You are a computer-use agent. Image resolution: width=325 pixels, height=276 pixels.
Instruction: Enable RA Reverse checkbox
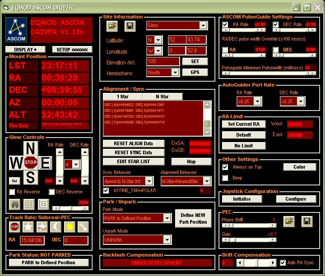[12, 192]
